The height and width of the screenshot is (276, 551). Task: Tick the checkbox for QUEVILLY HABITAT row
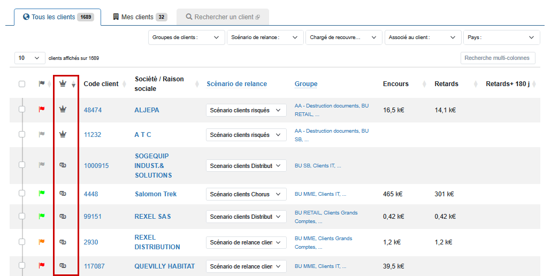[22, 265]
